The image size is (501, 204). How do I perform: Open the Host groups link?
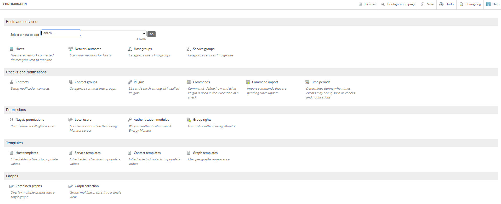point(143,49)
